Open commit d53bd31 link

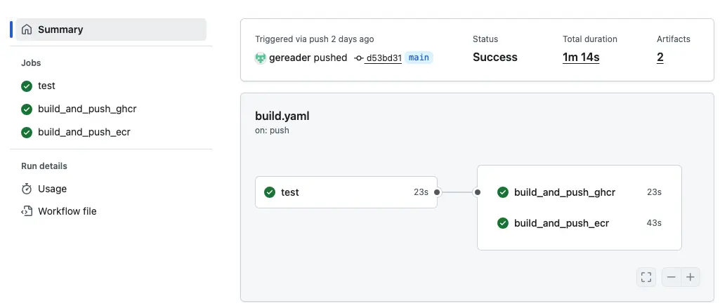384,58
